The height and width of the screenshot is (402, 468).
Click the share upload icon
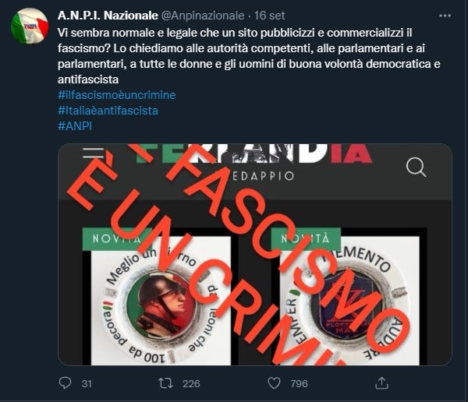click(381, 383)
